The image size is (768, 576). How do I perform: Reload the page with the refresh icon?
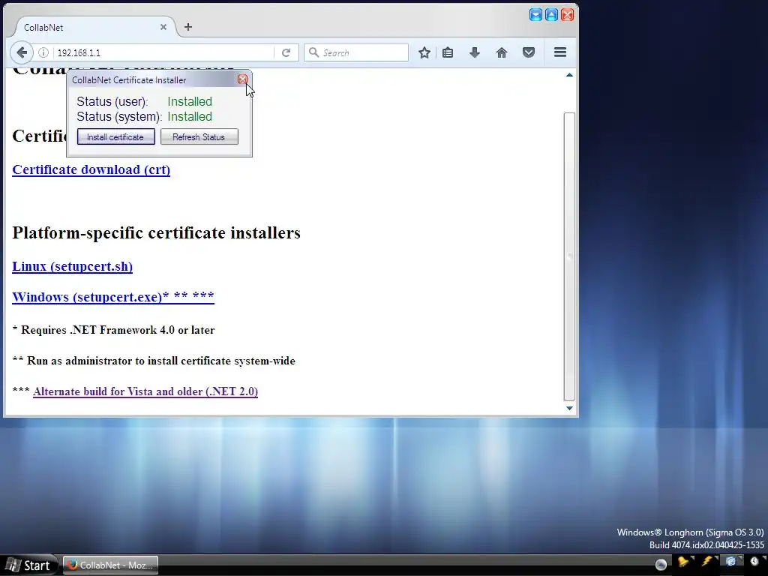[x=286, y=52]
